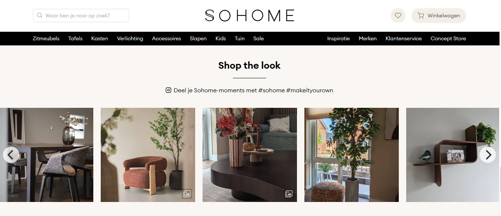This screenshot has width=501, height=216.
Task: Open the dining table with chairs photo
Action: [x=47, y=155]
